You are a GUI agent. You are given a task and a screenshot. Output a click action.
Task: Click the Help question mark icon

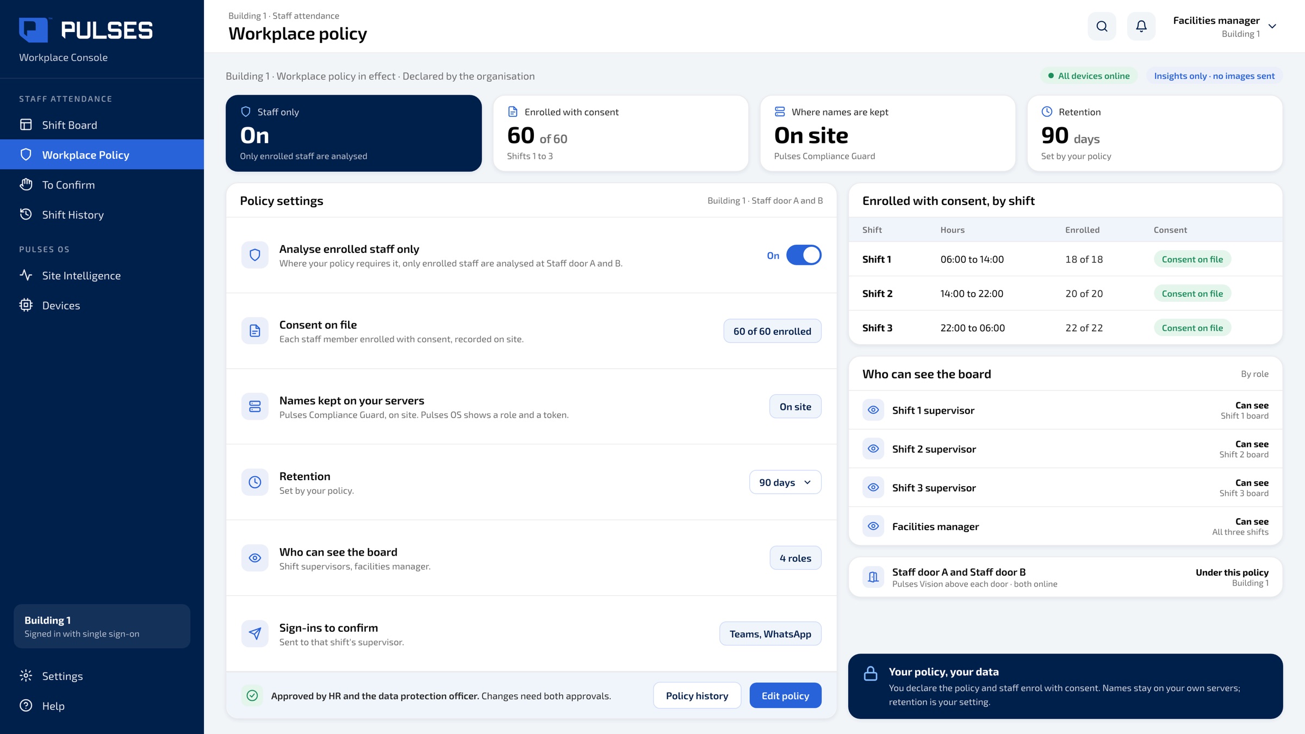pos(26,706)
